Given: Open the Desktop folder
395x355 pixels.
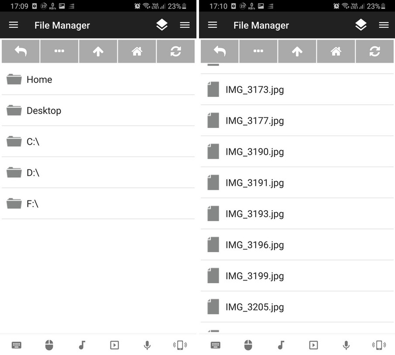Looking at the screenshot, I should coord(98,111).
